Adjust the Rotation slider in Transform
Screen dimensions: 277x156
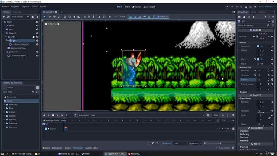click(264, 112)
